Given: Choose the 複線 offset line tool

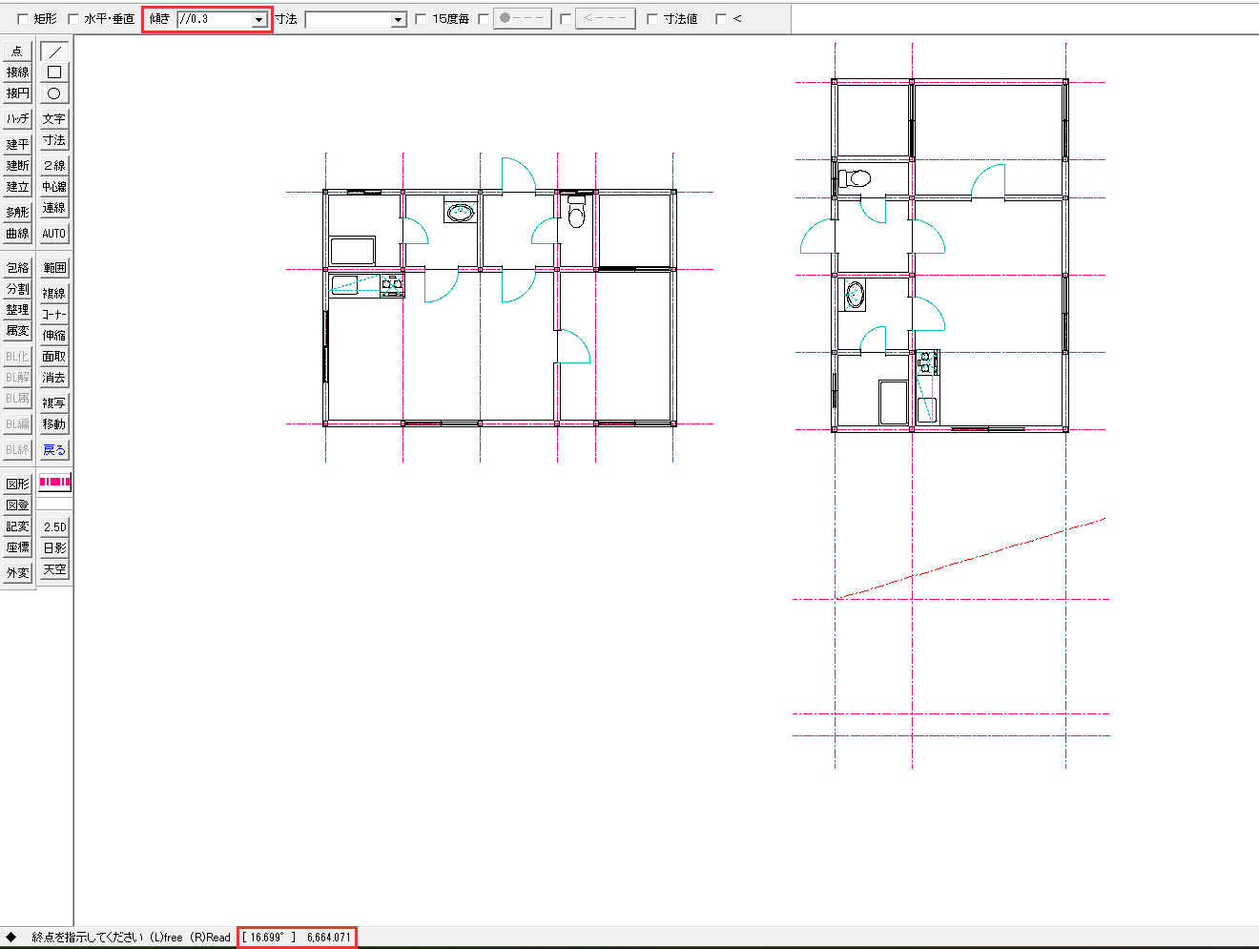Looking at the screenshot, I should 54,294.
